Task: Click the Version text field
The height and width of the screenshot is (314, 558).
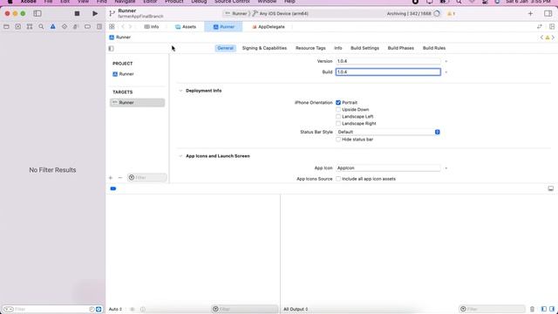Action: (x=388, y=61)
